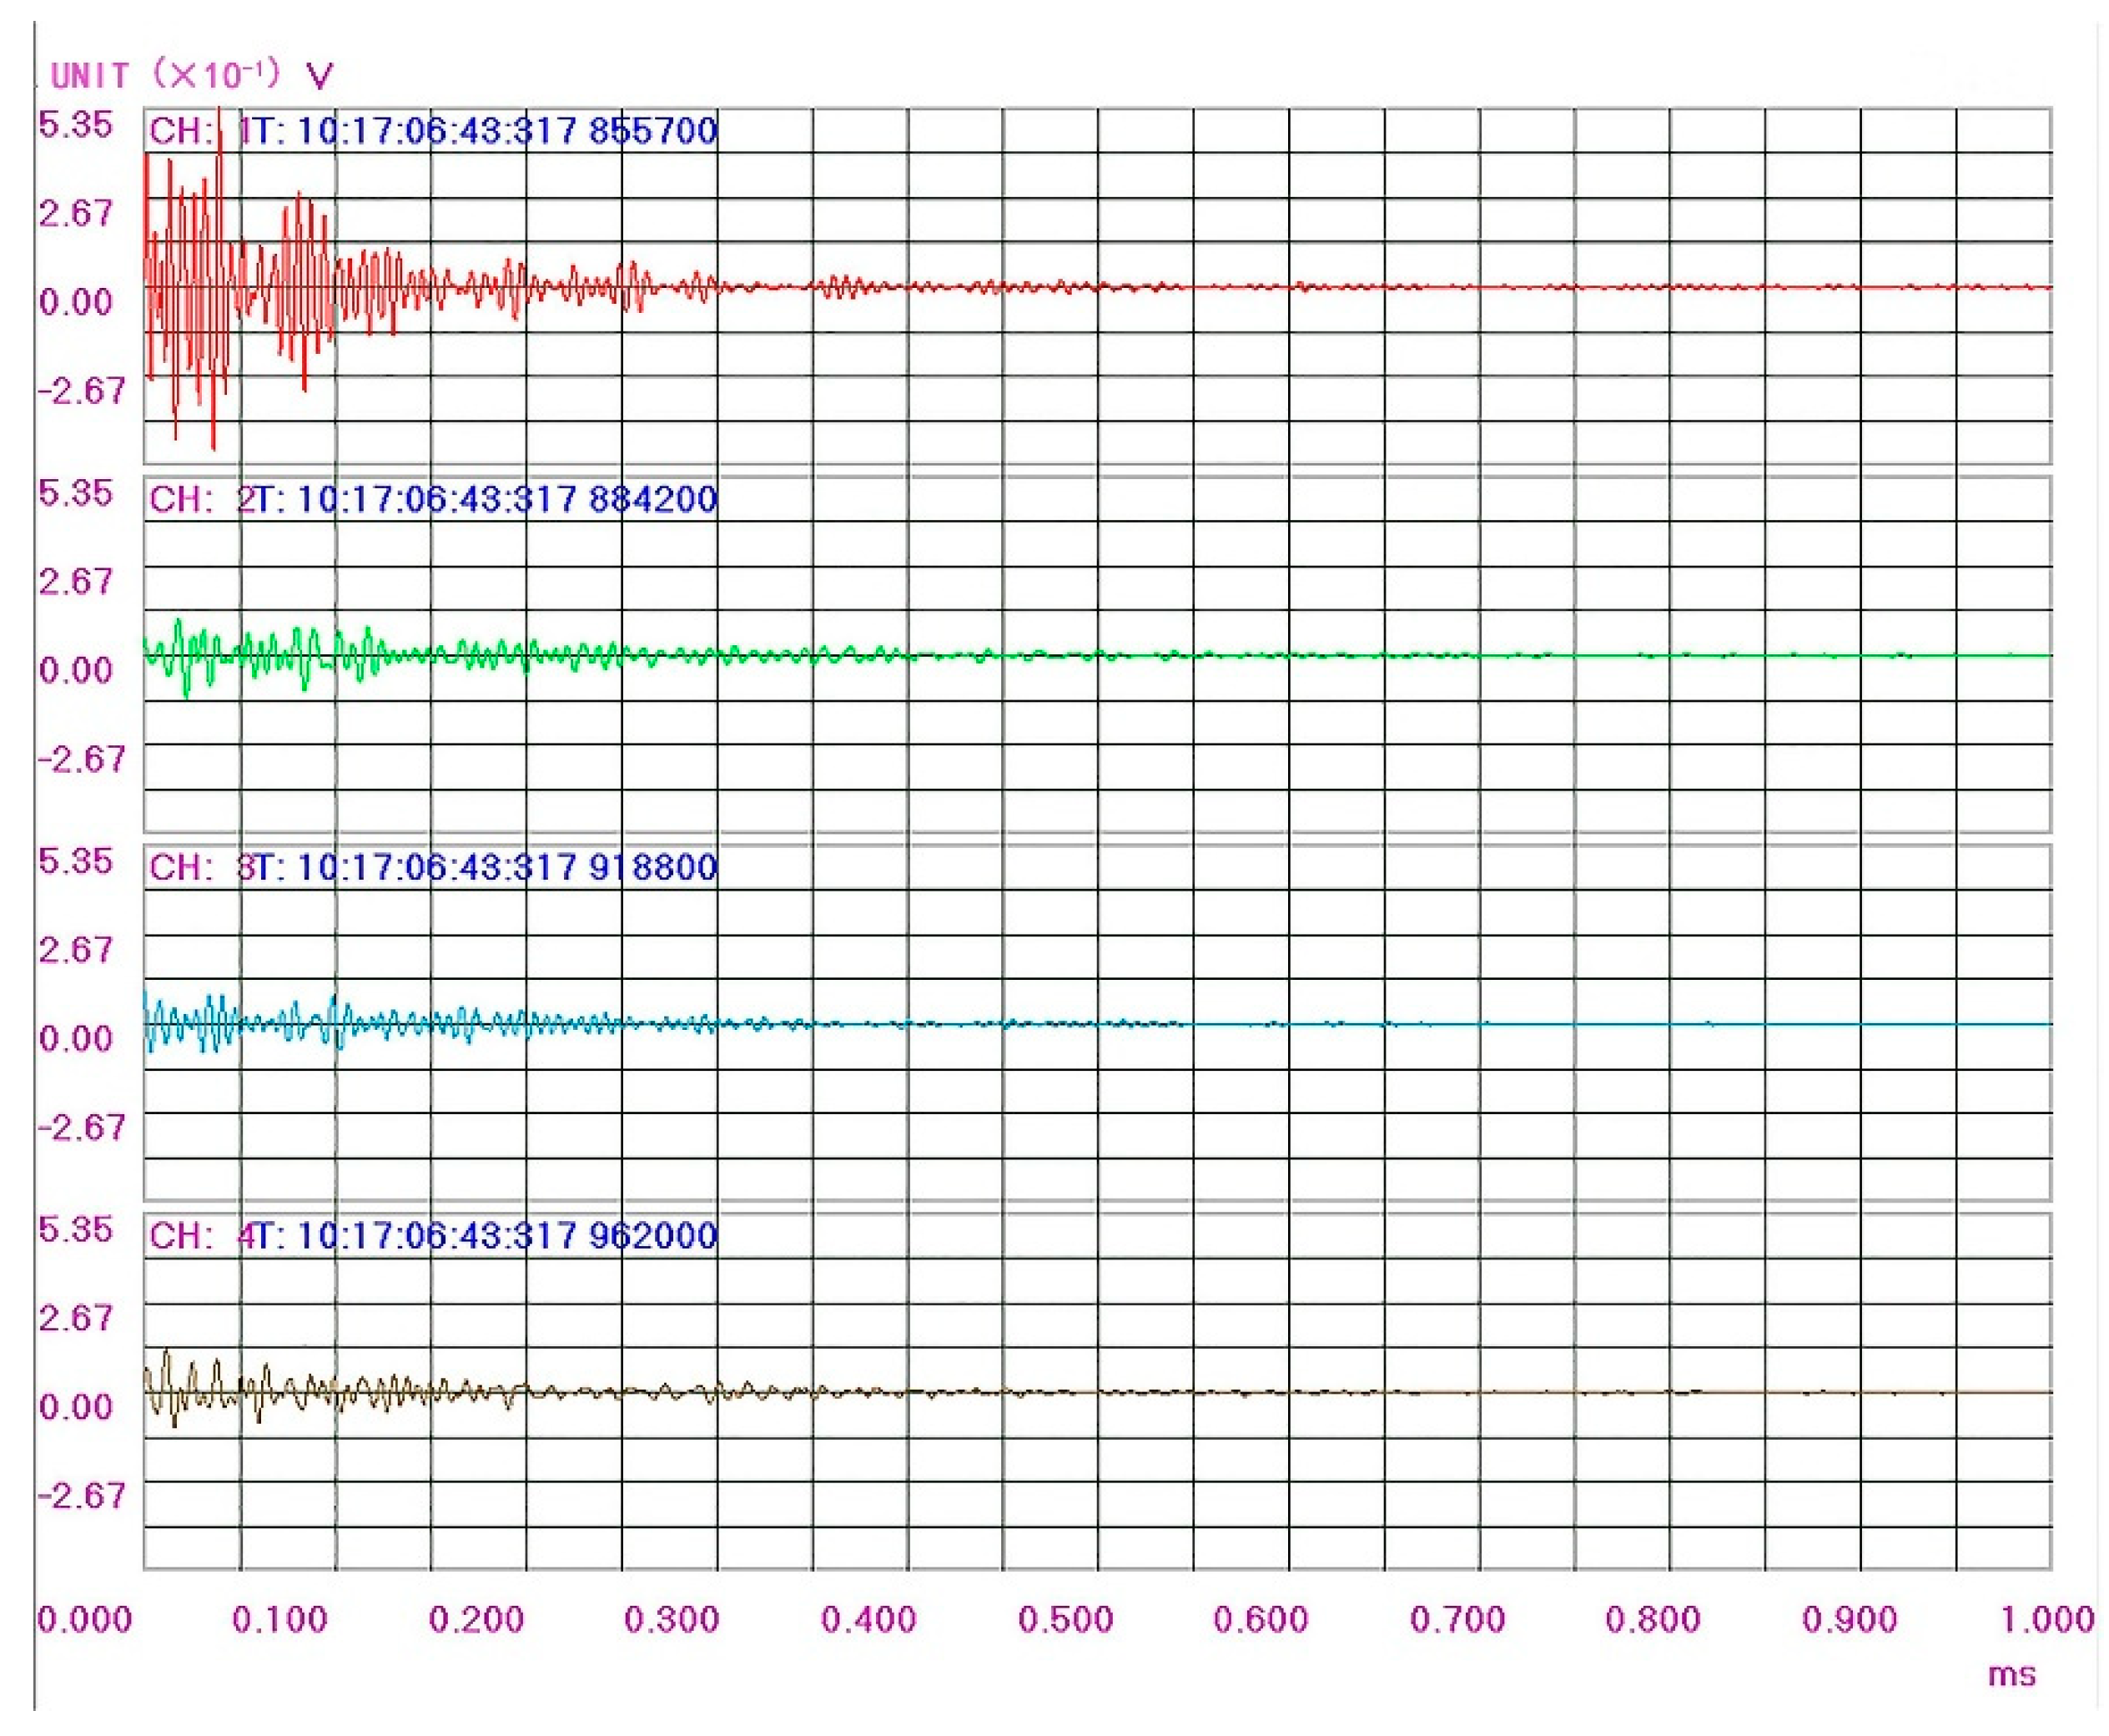Click the 0.500 time axis label

[1065, 1621]
